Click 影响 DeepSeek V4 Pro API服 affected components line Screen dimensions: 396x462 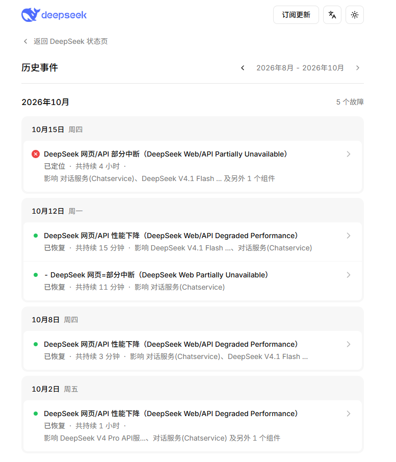[162, 438]
